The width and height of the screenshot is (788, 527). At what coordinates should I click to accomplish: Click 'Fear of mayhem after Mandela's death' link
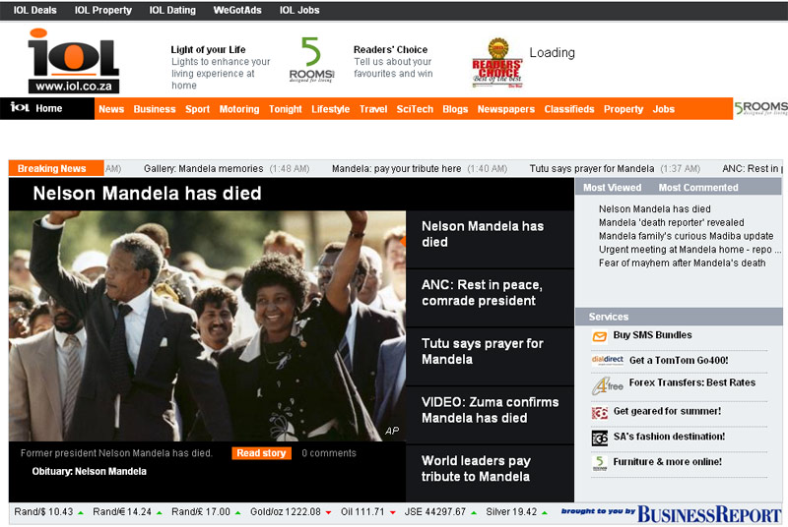tap(682, 263)
